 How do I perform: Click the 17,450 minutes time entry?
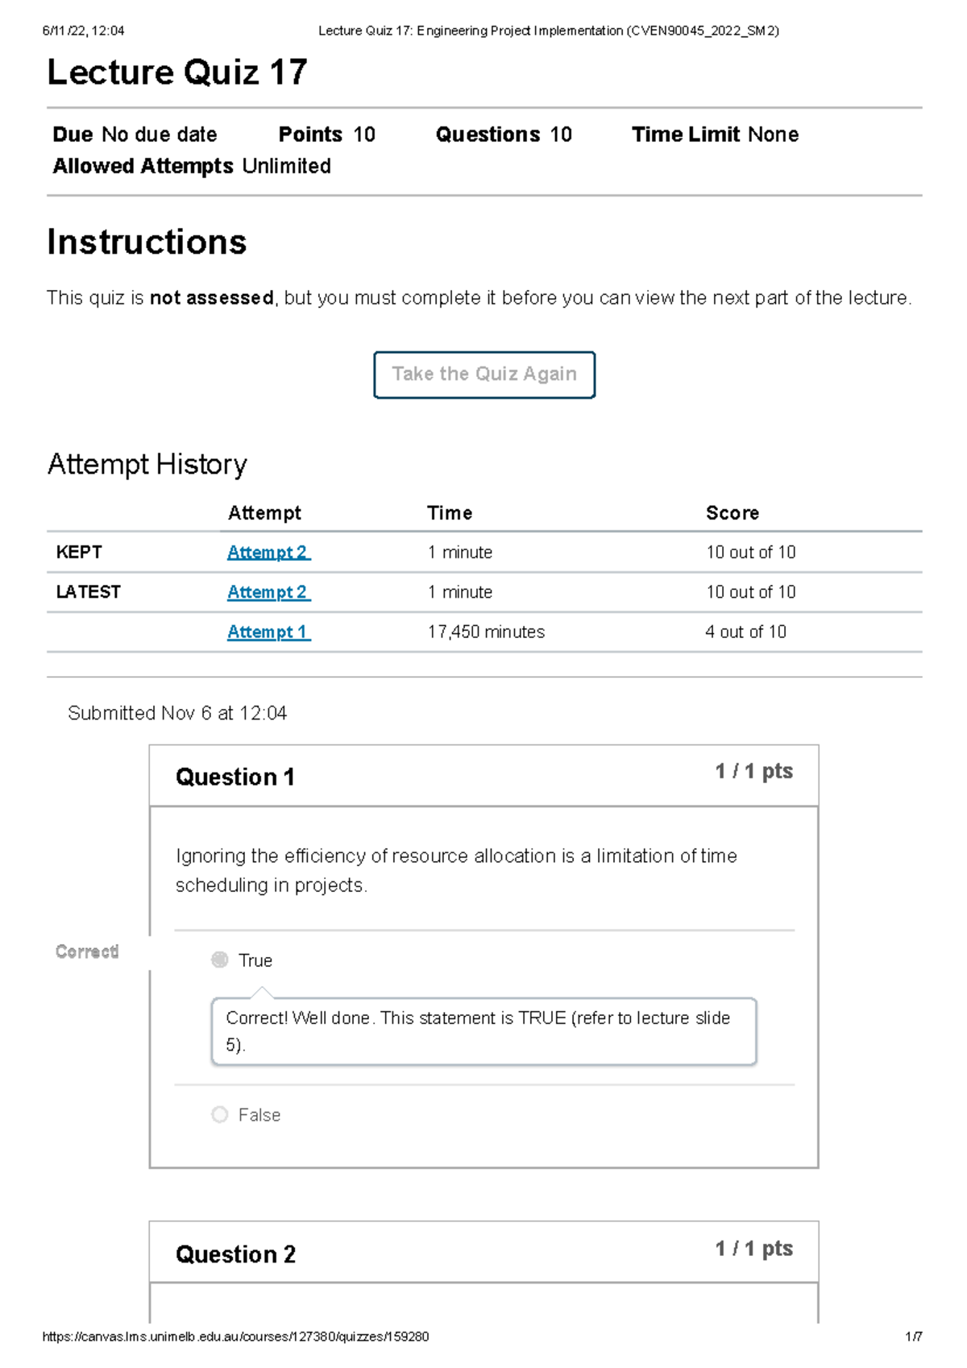click(487, 632)
